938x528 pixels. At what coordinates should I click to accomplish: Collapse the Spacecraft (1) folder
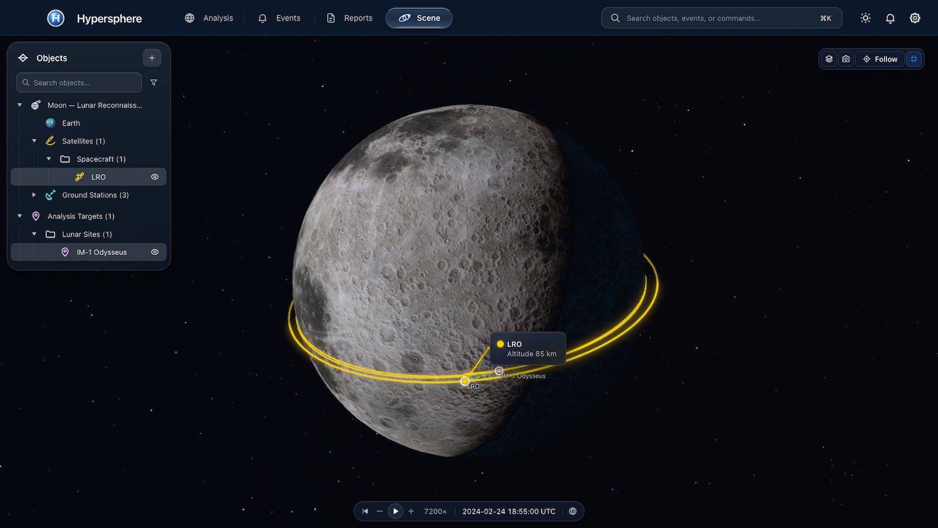coord(49,159)
